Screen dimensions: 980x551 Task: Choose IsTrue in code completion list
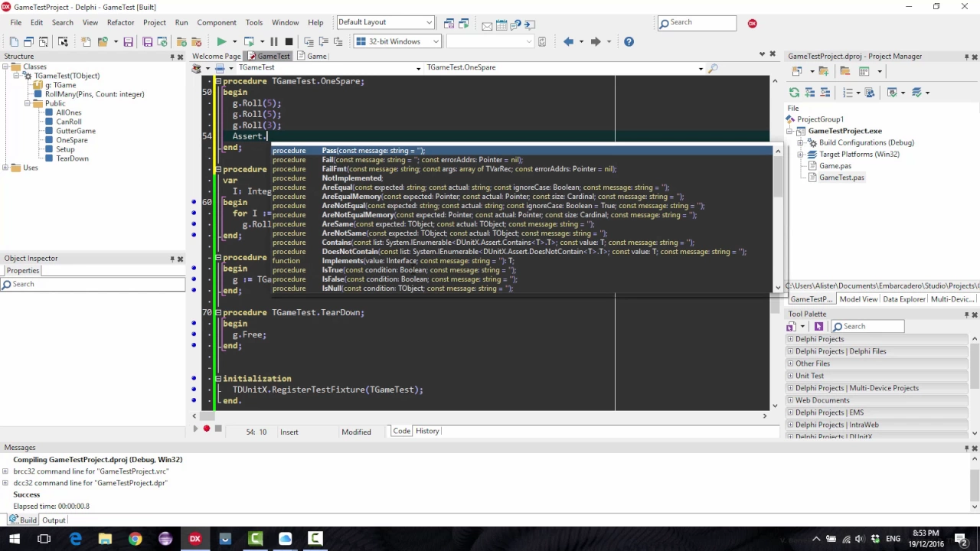tap(394, 270)
